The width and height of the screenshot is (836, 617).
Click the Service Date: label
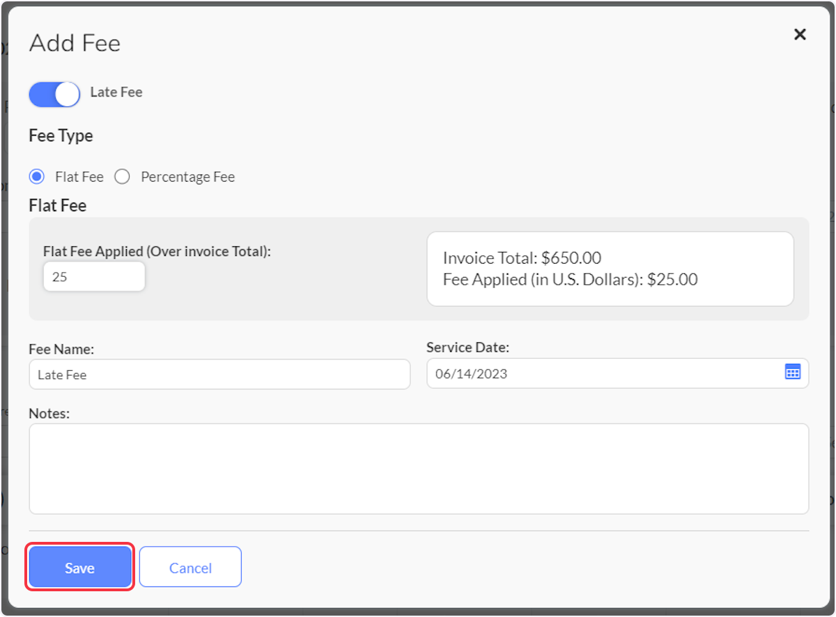pos(468,346)
